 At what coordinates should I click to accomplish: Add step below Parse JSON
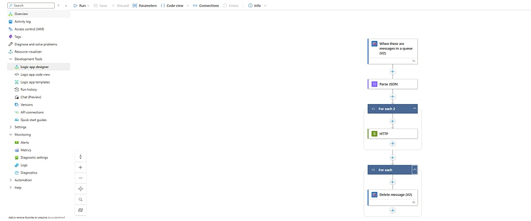[393, 97]
